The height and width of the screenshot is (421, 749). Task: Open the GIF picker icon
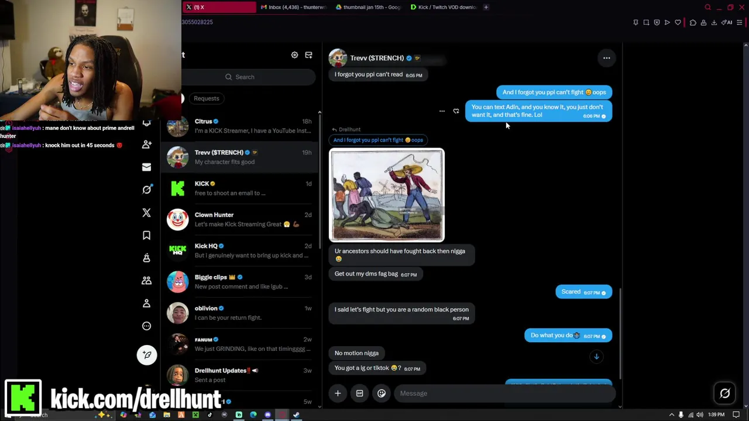[359, 394]
